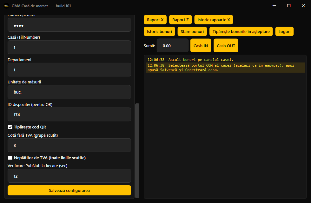Open Istoric rapoarte X

pos(214,20)
